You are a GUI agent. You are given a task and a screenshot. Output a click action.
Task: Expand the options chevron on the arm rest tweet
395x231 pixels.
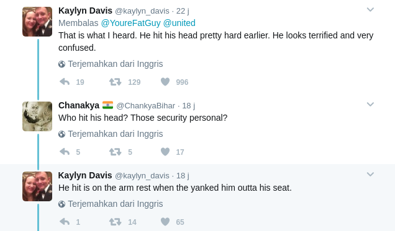point(370,175)
